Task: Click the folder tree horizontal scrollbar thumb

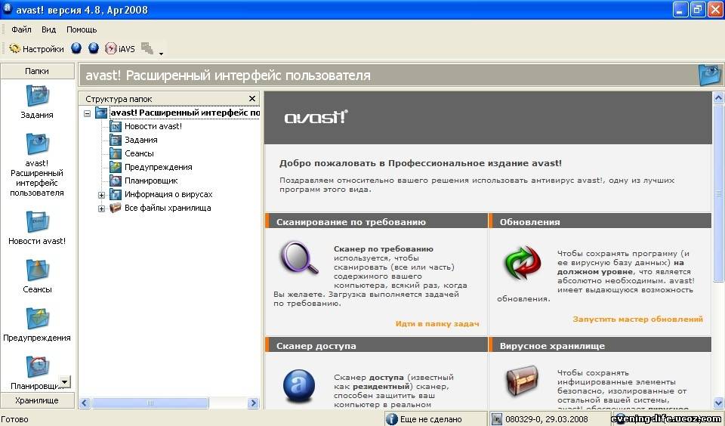Action: (150, 403)
